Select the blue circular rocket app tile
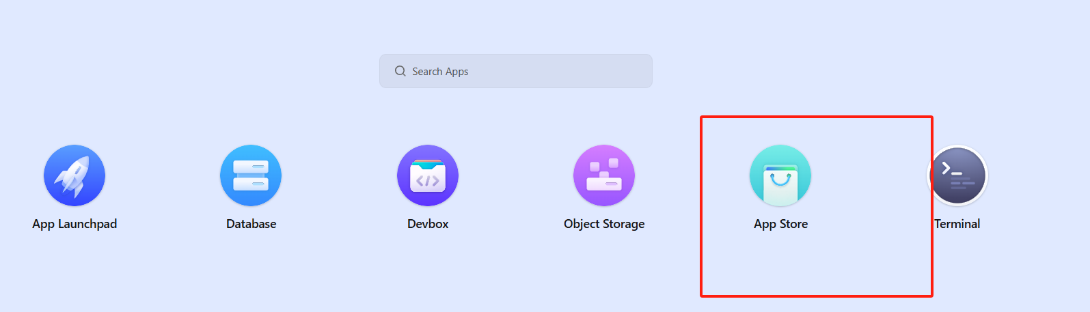1090x312 pixels. [74, 175]
